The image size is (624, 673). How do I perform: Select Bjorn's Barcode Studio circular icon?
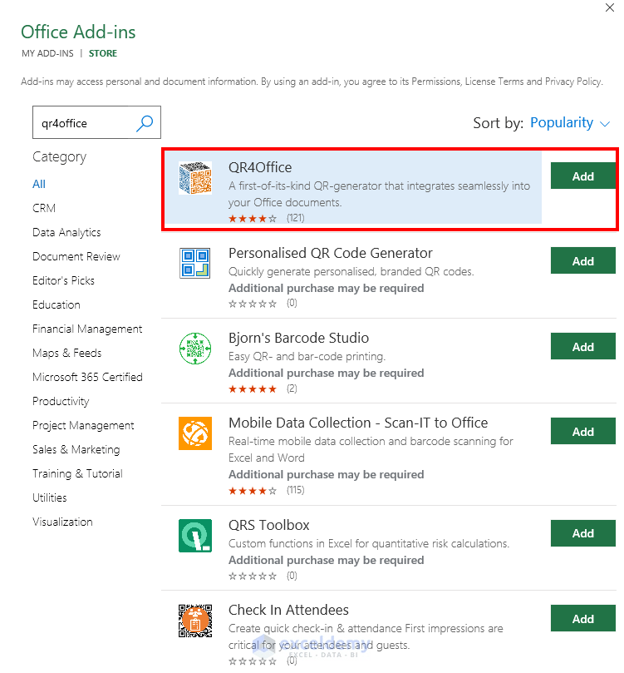(195, 348)
